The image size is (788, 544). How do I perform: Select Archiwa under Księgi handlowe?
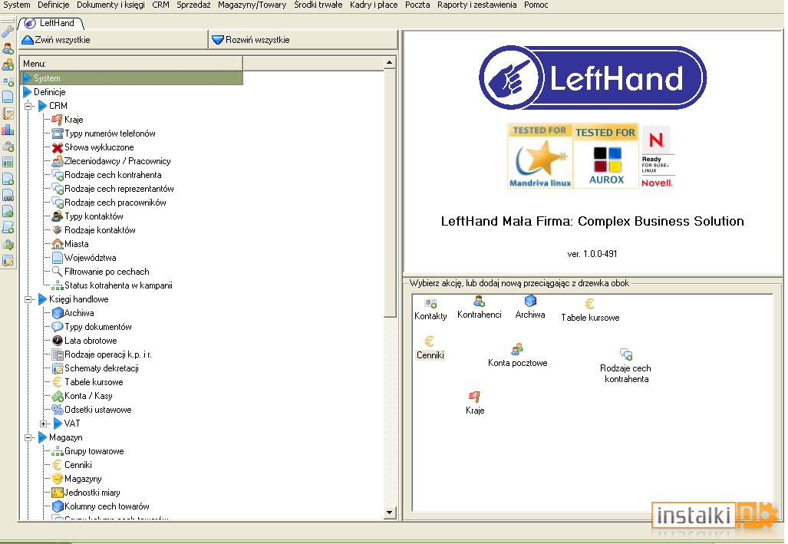click(x=79, y=313)
